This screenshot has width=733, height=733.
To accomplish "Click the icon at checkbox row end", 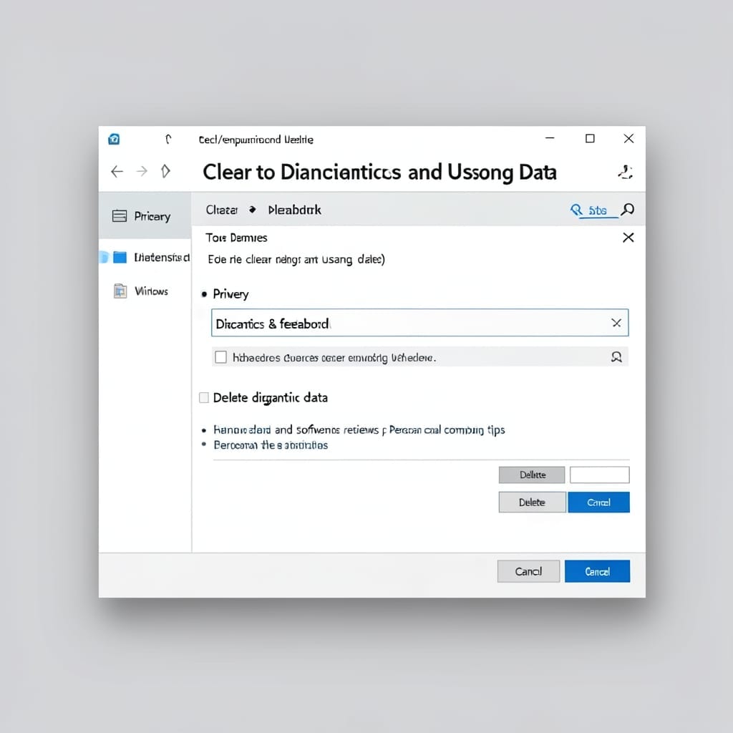I will click(x=616, y=357).
